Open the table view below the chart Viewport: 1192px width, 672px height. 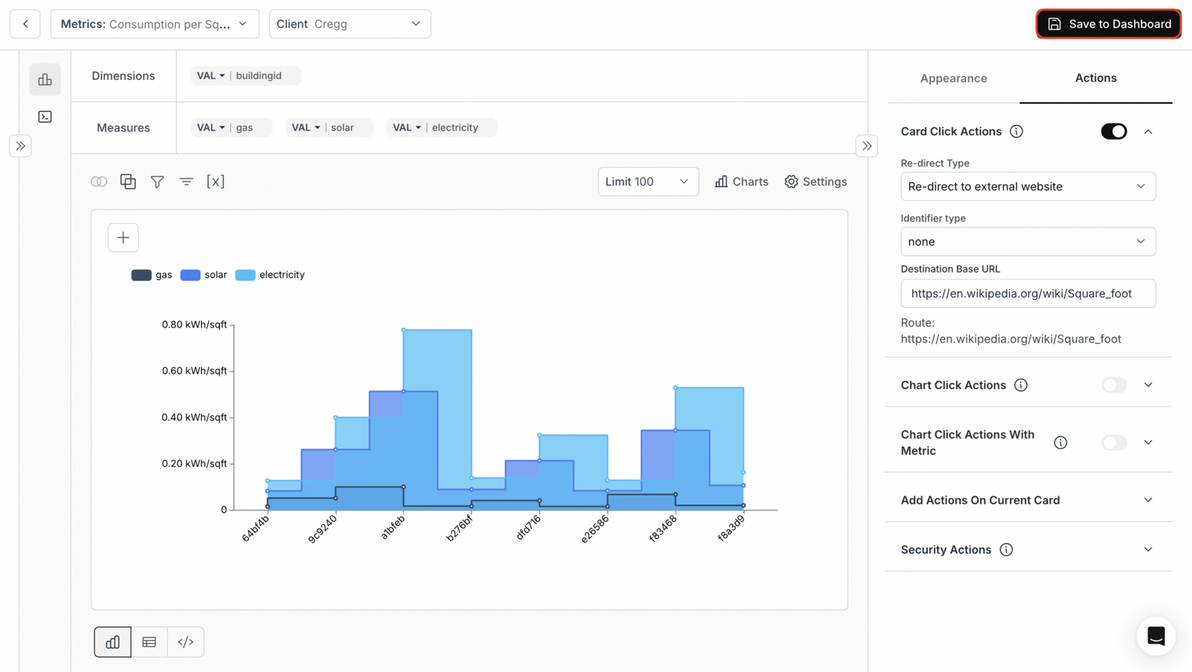tap(149, 641)
